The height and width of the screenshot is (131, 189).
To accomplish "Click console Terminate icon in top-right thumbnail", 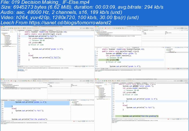I will (x=168, y=69).
